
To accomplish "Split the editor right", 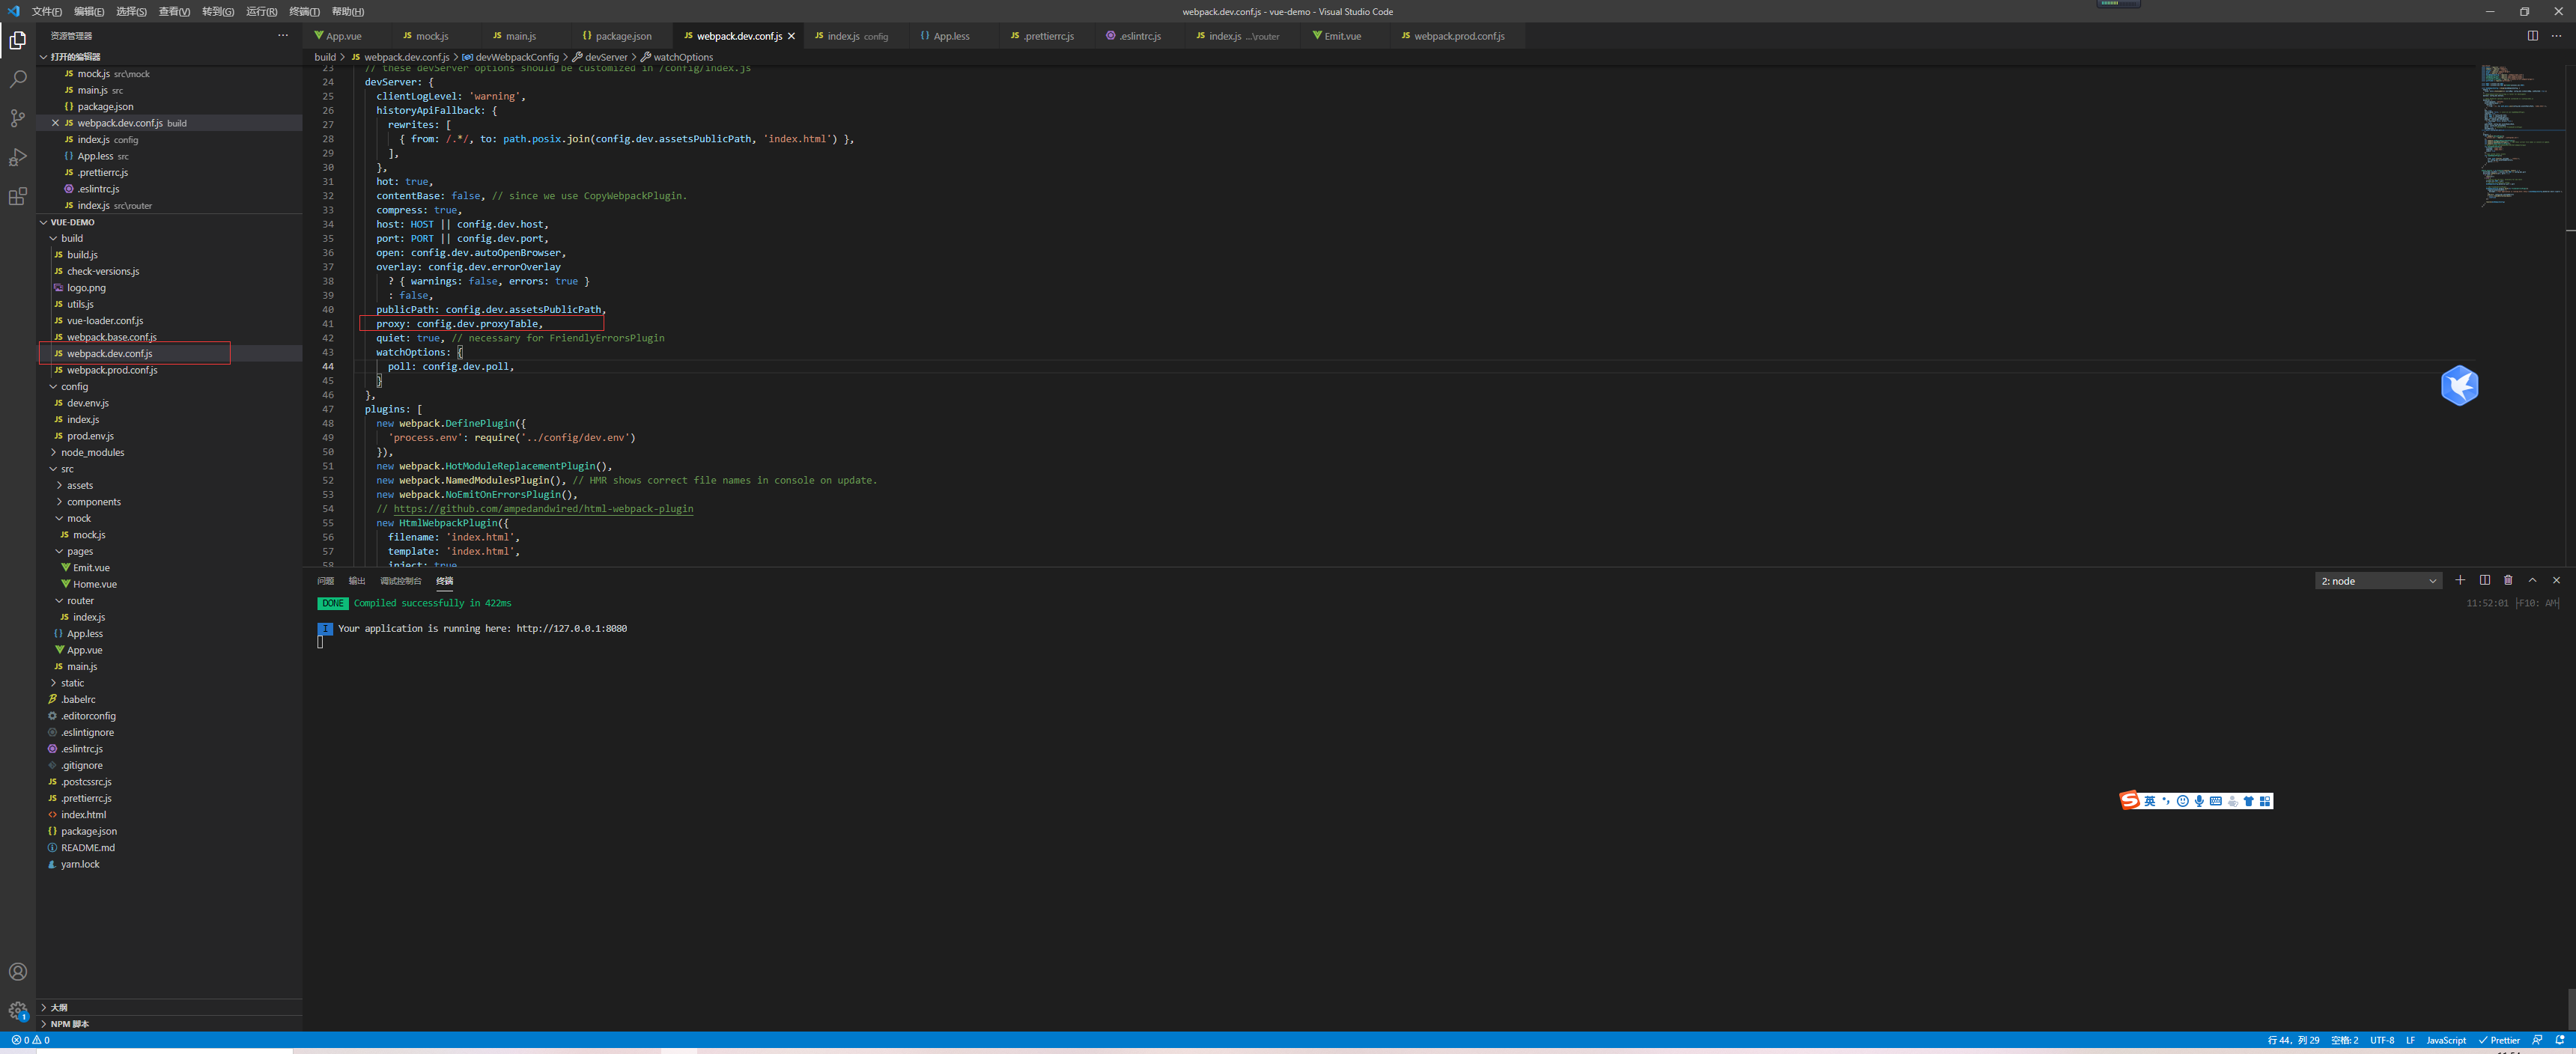I will click(x=2532, y=36).
